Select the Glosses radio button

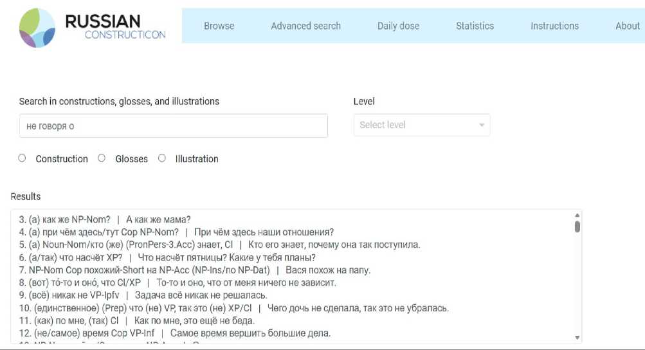pos(102,158)
